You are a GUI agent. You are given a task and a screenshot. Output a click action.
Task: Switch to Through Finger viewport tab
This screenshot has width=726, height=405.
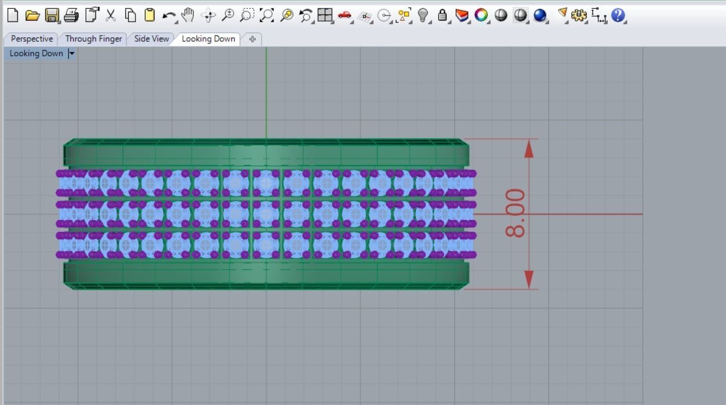coord(93,38)
